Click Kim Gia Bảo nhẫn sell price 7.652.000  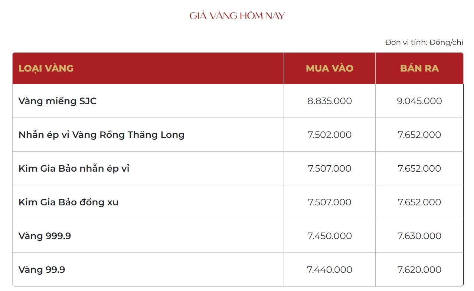[419, 169]
